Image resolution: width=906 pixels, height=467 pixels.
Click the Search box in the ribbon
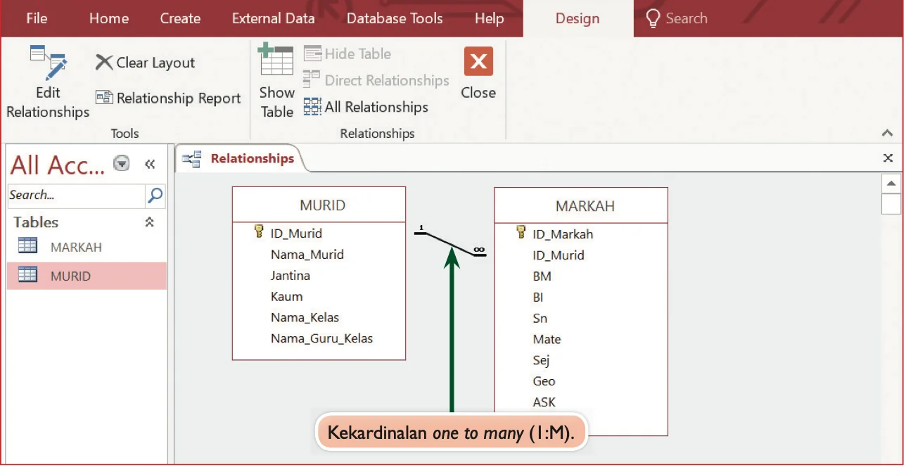(x=676, y=18)
